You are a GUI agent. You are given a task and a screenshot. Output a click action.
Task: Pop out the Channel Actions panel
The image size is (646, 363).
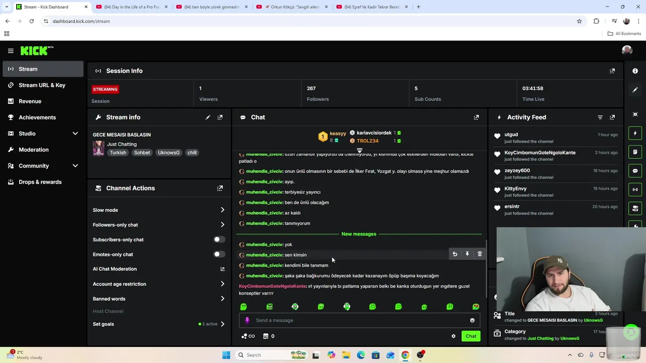[x=220, y=189]
